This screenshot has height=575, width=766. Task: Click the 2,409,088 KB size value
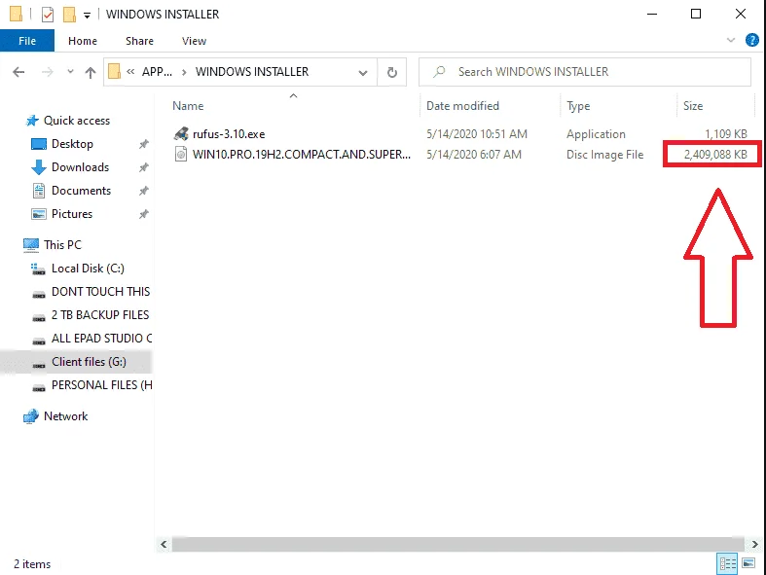click(x=715, y=155)
